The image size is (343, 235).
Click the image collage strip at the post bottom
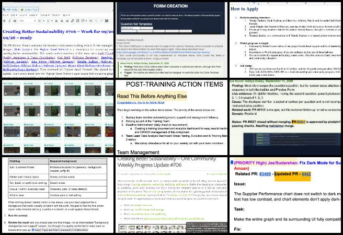[153, 228]
